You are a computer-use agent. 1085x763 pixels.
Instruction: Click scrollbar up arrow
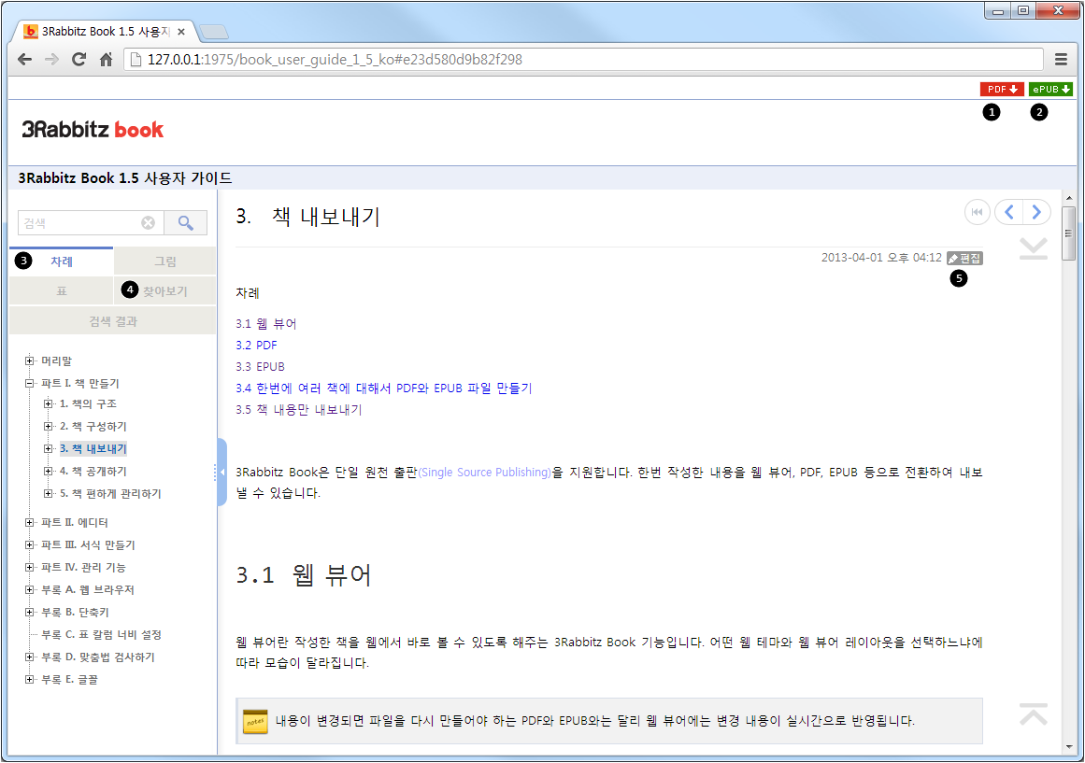(1068, 197)
